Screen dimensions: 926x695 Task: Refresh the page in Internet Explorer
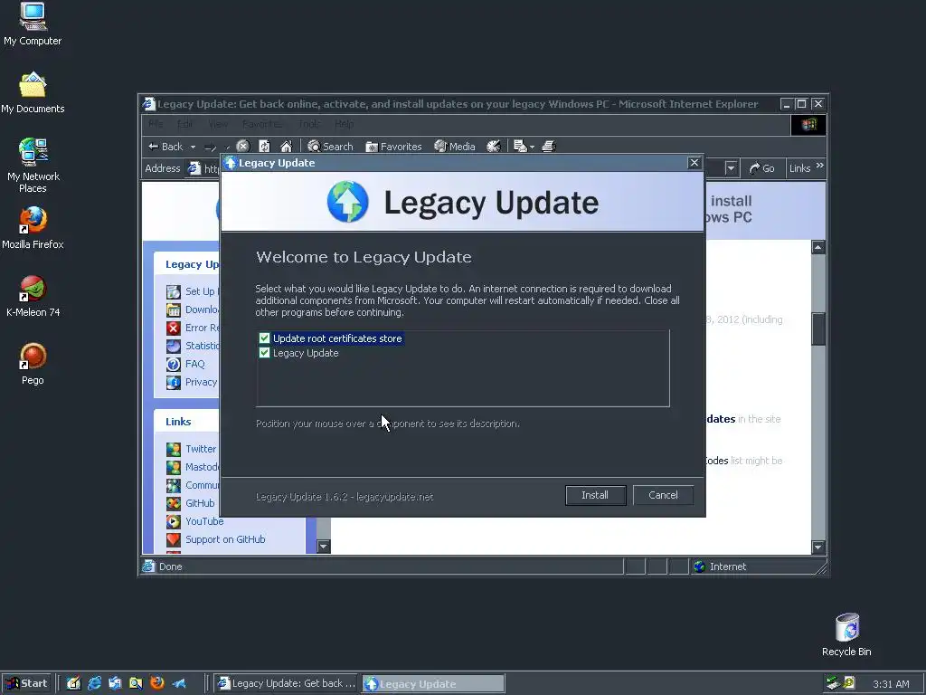265,146
